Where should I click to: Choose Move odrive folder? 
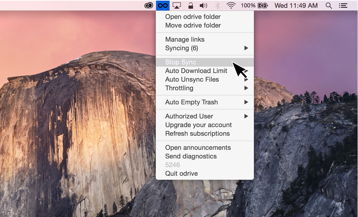[205, 25]
